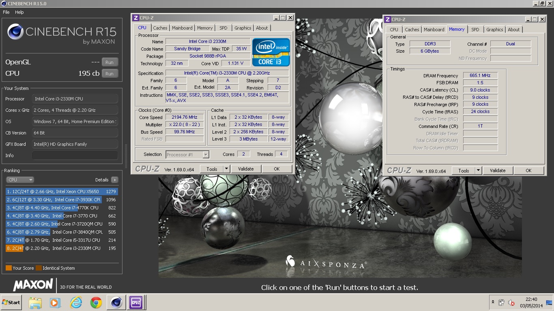Screen dimensions: 554x311
Task: Select the Core i7-3720QM ranking row
Action: [x=61, y=224]
